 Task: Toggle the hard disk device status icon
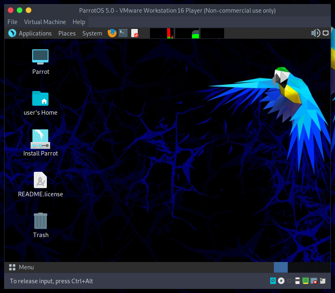pyautogui.click(x=273, y=281)
